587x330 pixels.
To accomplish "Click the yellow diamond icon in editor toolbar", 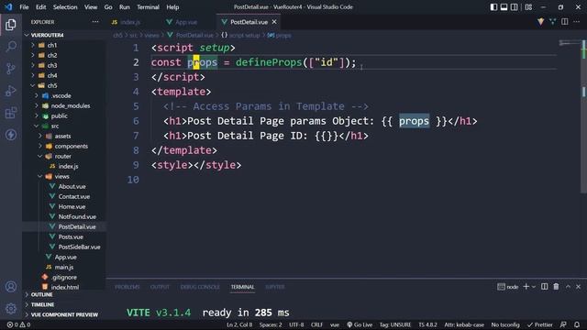I will coord(540,22).
